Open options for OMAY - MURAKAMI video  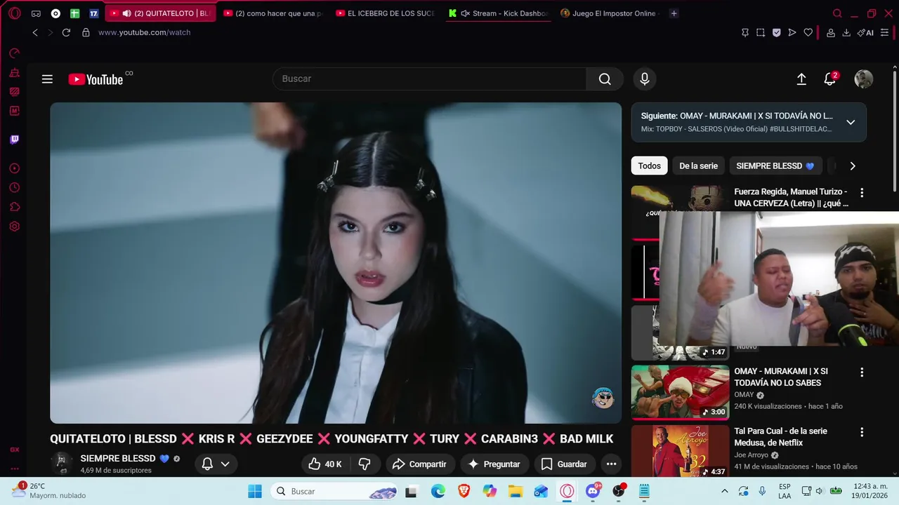click(862, 372)
